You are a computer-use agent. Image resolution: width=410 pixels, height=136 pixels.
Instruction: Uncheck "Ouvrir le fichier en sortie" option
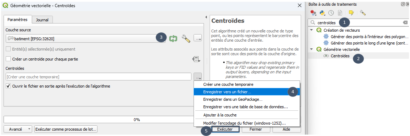[8, 86]
